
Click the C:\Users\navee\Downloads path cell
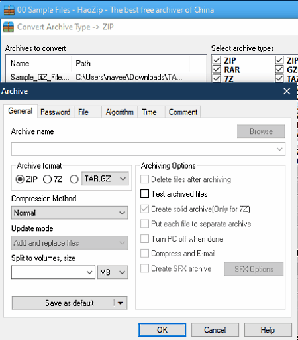tap(129, 77)
